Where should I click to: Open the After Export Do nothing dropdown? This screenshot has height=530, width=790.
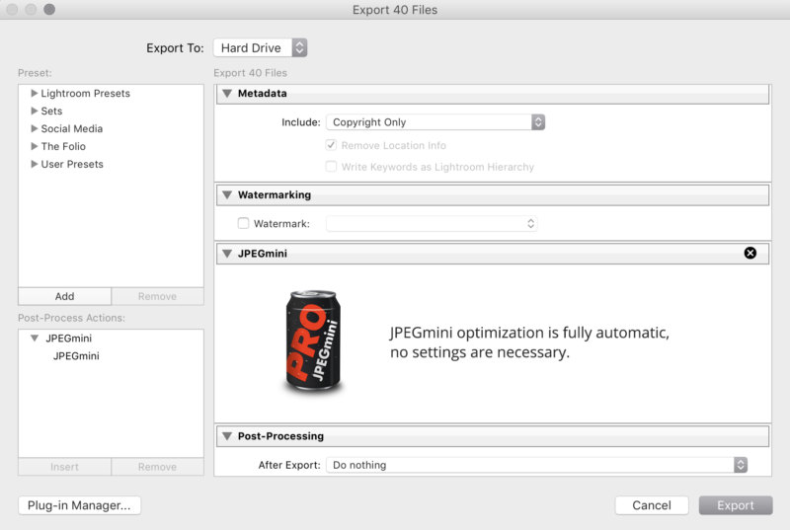pos(536,465)
